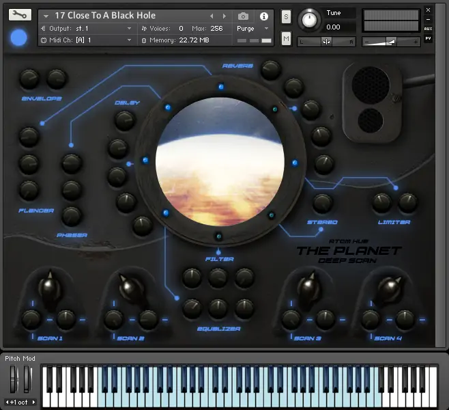Minimize the instrument with the minus button
449x410 pixels.
[x=428, y=20]
